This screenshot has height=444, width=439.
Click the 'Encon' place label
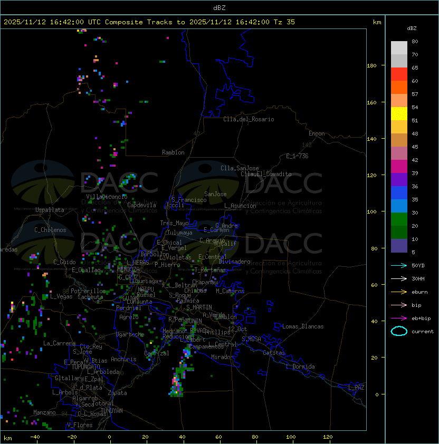[317, 133]
